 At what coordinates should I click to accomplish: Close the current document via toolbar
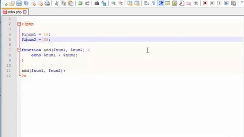pos(33,3)
